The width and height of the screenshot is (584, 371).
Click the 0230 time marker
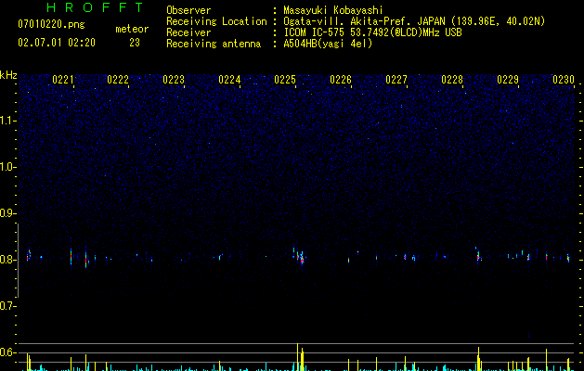(564, 80)
